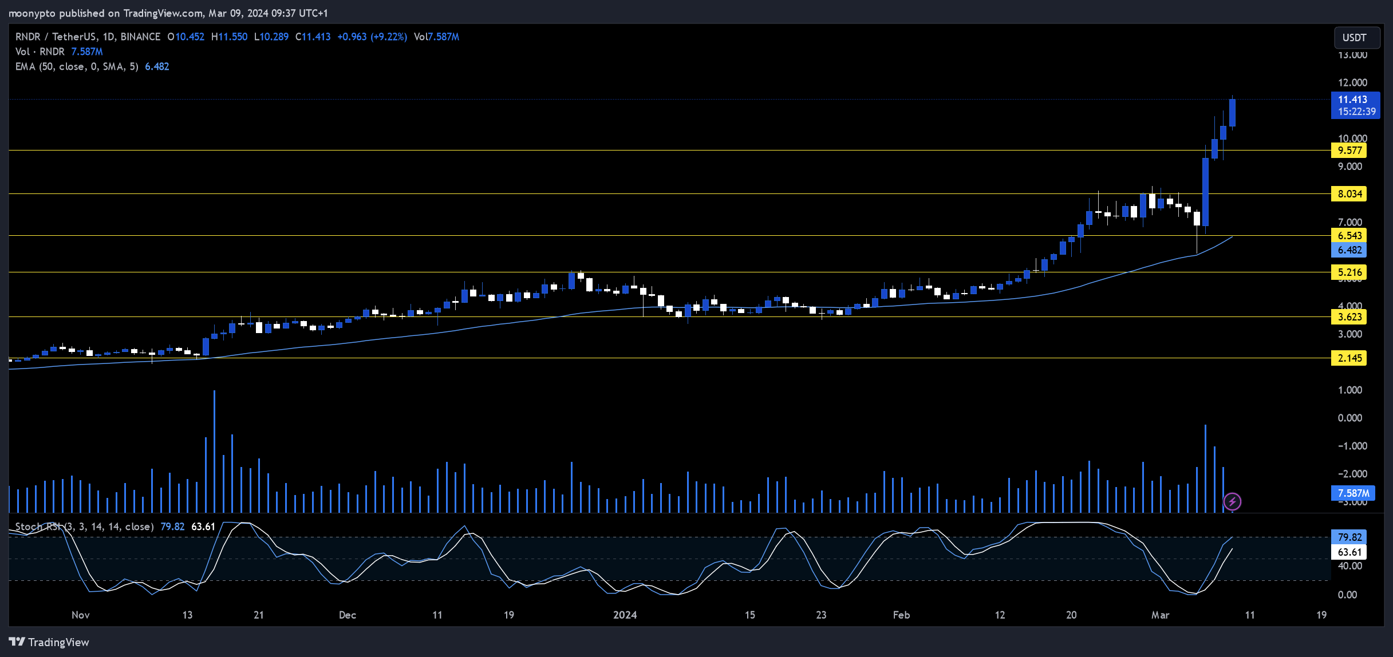Image resolution: width=1393 pixels, height=657 pixels.
Task: Click the Dec label on time axis
Action: pos(348,615)
